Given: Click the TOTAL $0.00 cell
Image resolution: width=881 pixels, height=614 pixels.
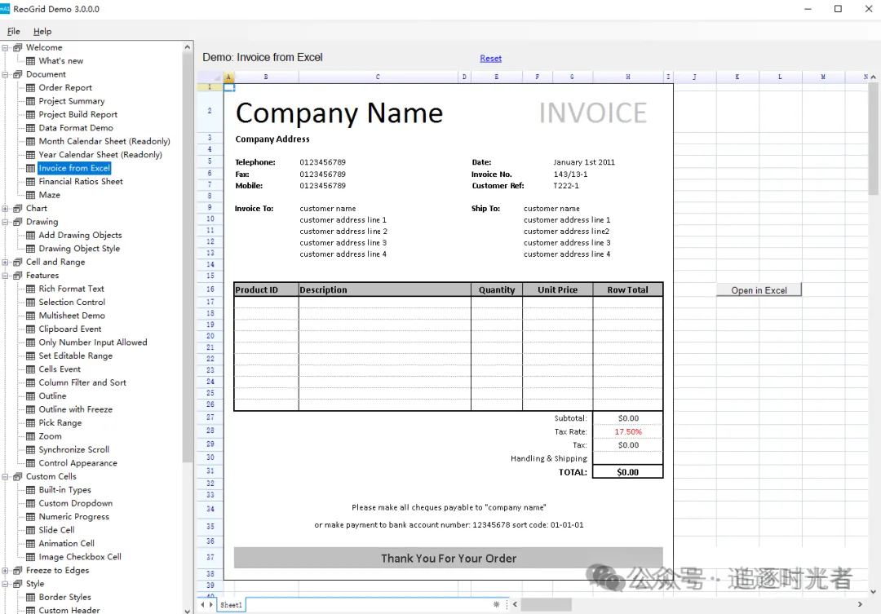Looking at the screenshot, I should click(627, 472).
